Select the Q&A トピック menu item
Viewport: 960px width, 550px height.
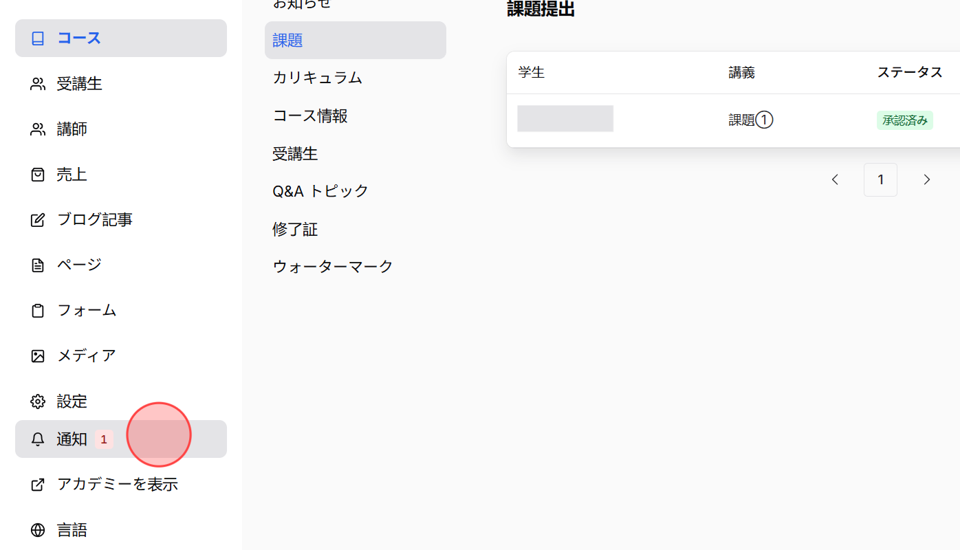(320, 190)
